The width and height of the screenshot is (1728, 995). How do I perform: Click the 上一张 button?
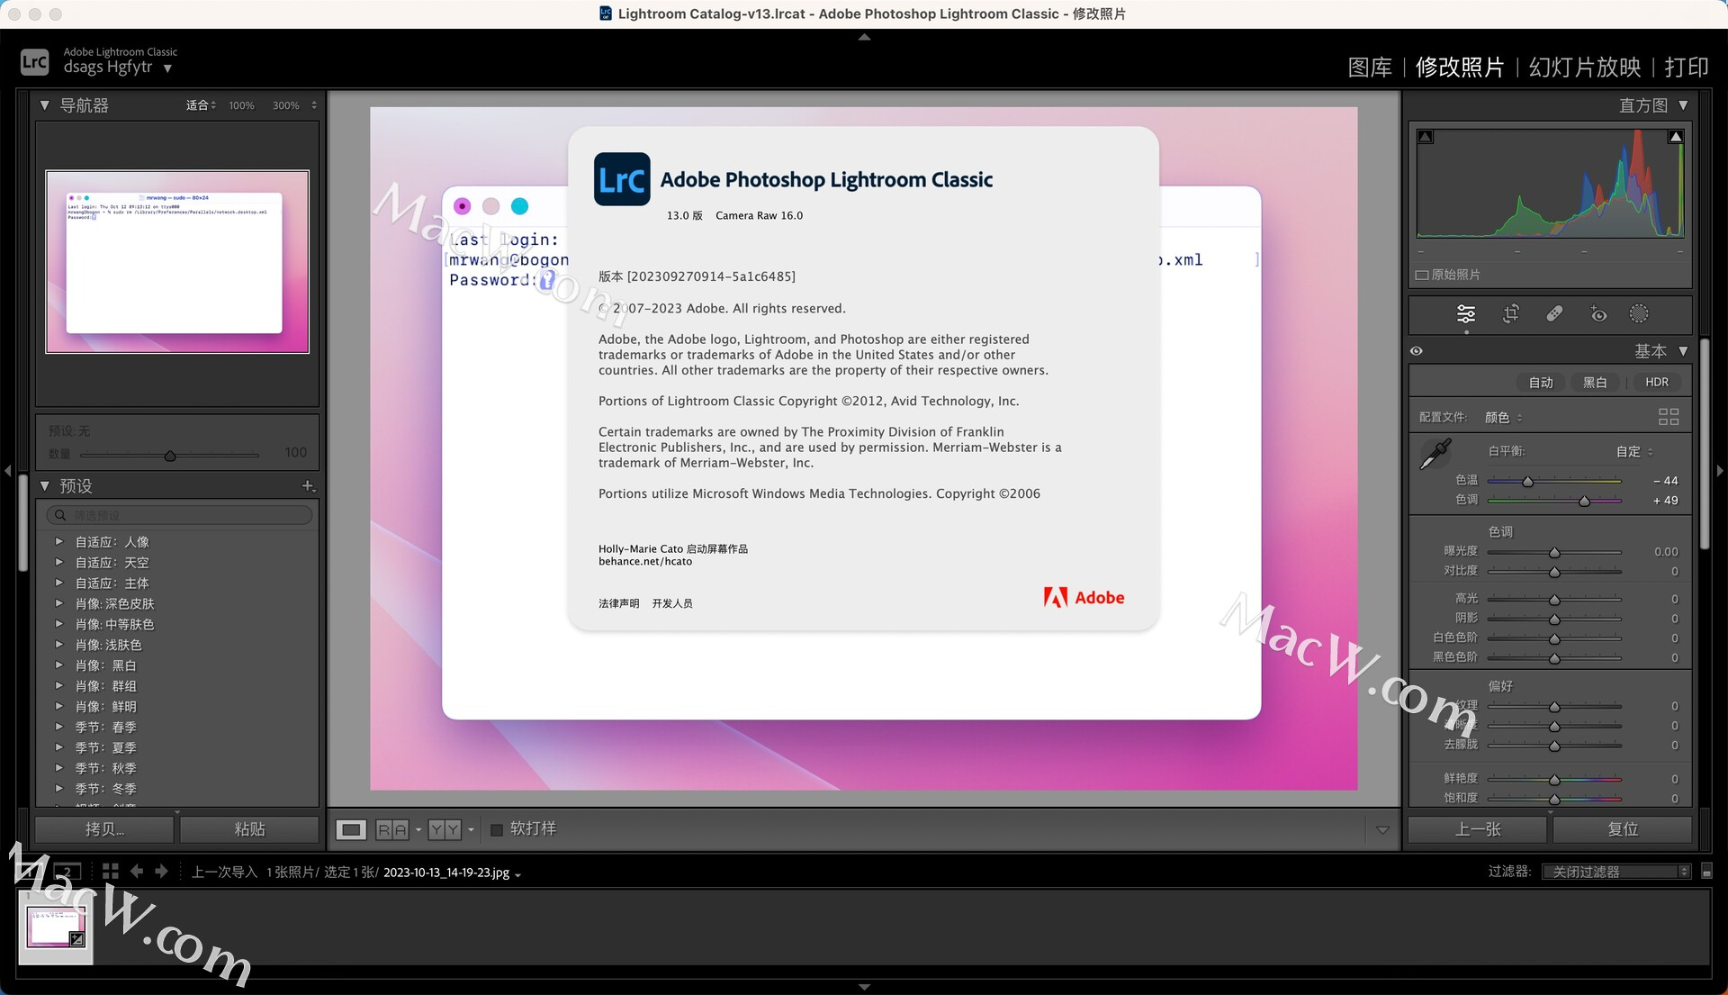tap(1478, 829)
